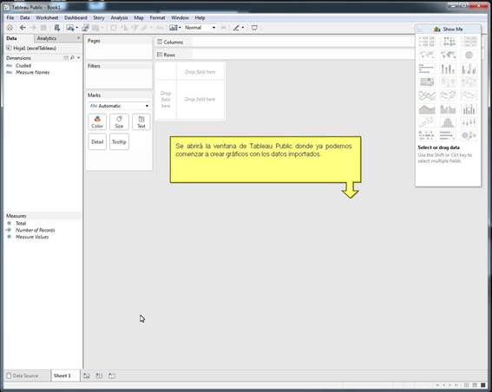Switch to the Analytics tab
The height and width of the screenshot is (392, 492).
[47, 38]
